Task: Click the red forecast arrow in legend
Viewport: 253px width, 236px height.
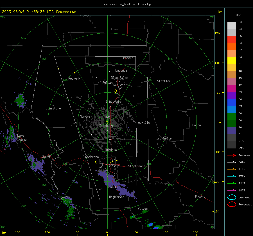Action: pos(232,155)
